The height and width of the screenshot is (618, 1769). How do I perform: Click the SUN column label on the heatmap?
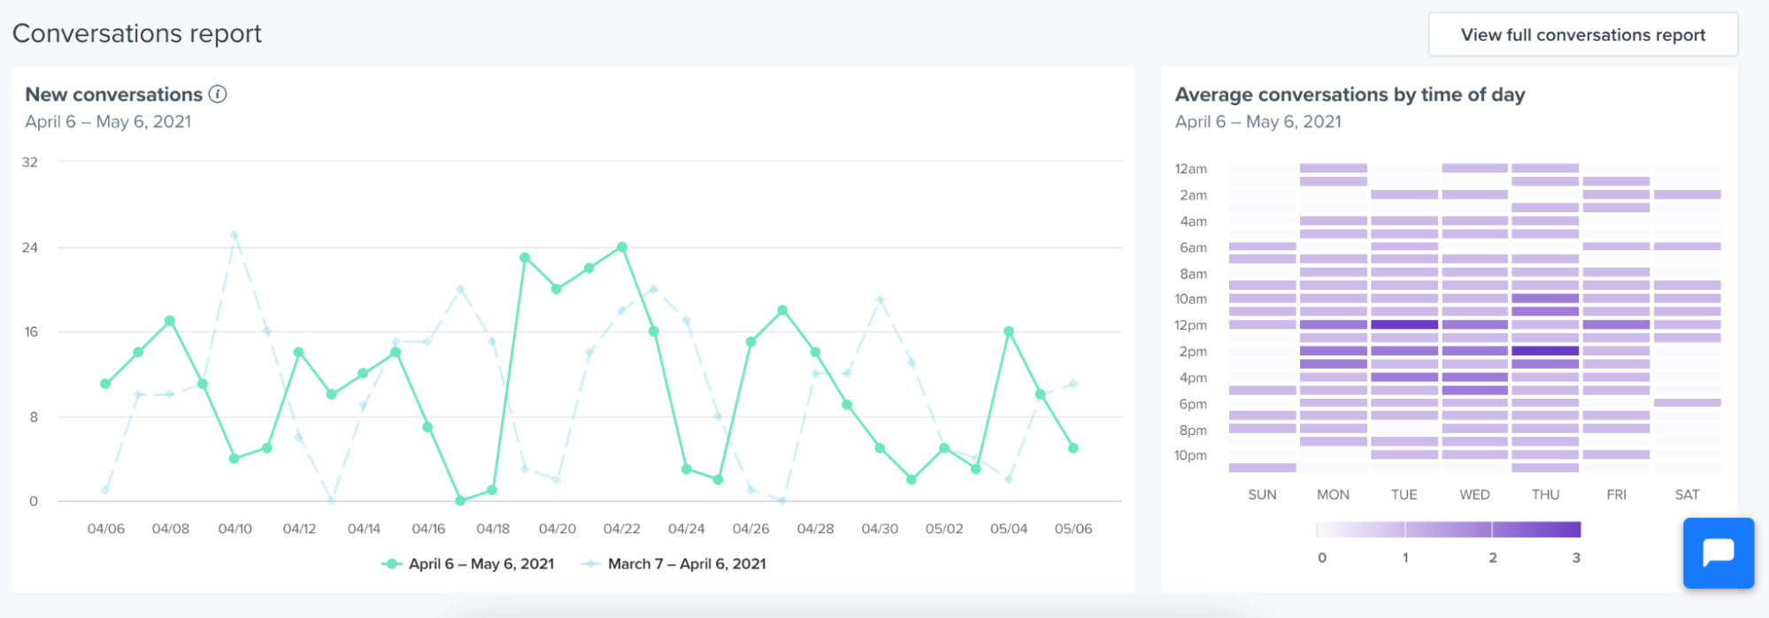(1262, 495)
